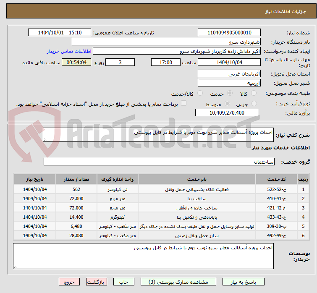Click service code ج-42-421
The image size is (317, 293).
coord(276,208)
